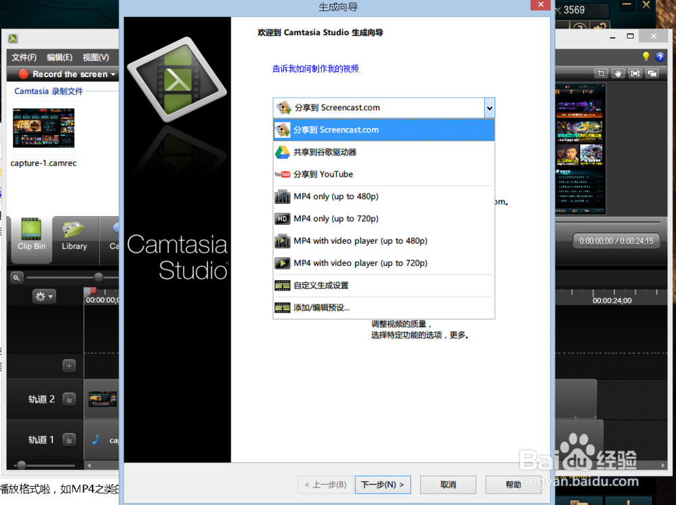Open 文件(F) menu in Camtasia
Viewport: 676px width, 505px height.
(24, 58)
